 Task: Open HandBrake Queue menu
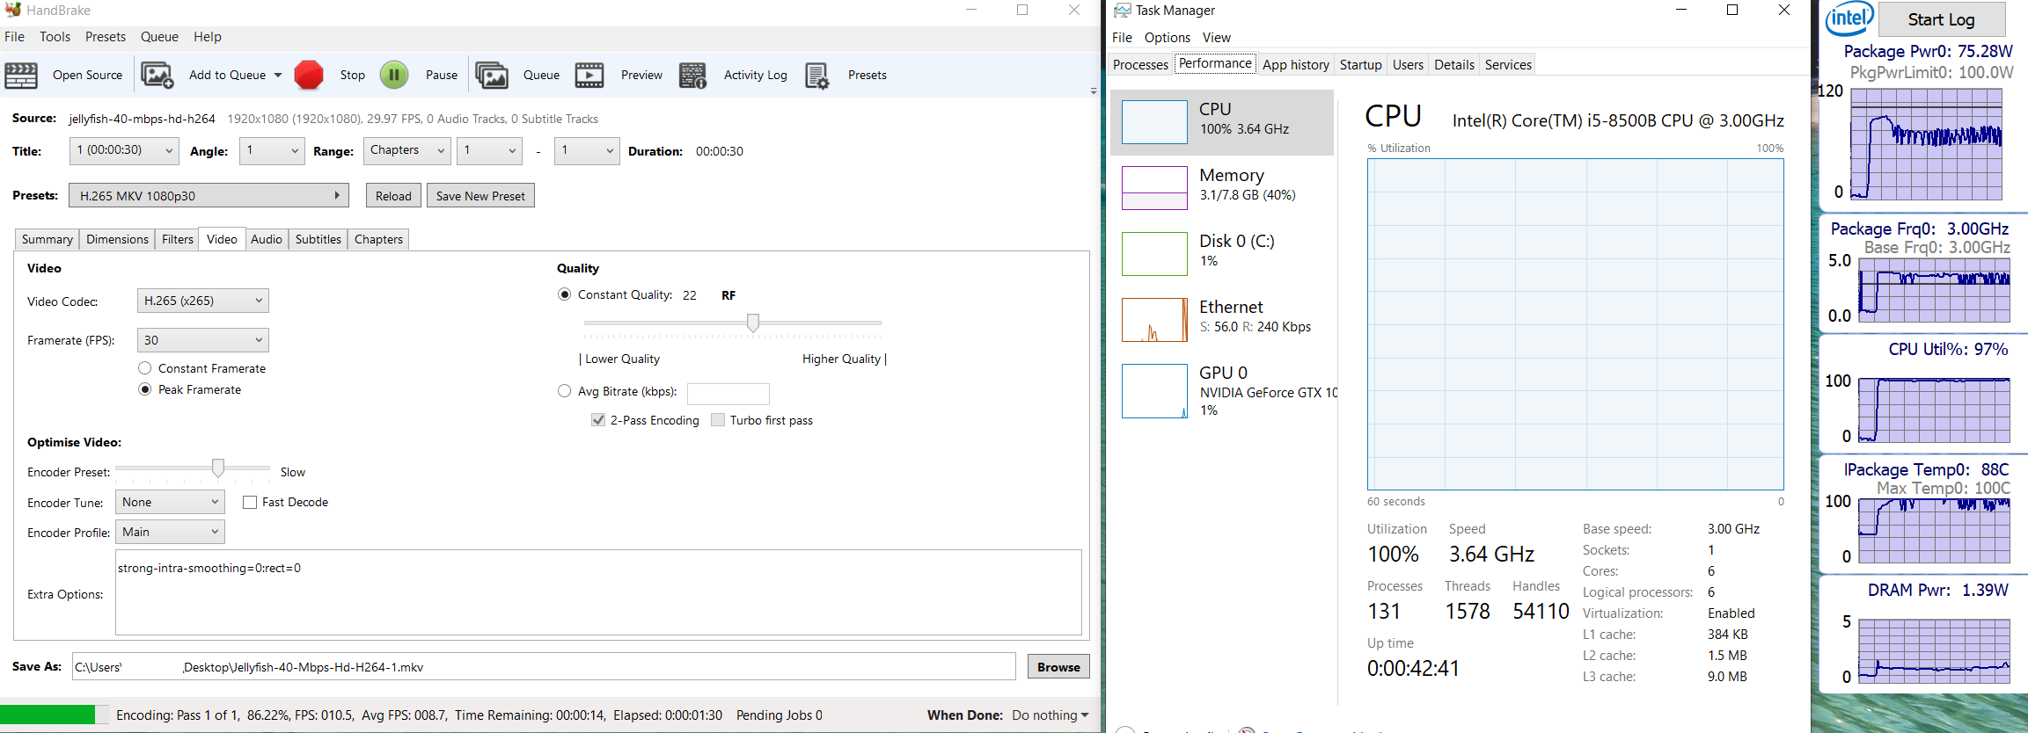[159, 37]
